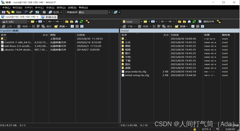Select the anaconda-ks.cfg remote file
Image resolution: width=240 pixels, height=131 pixels.
[x=135, y=71]
